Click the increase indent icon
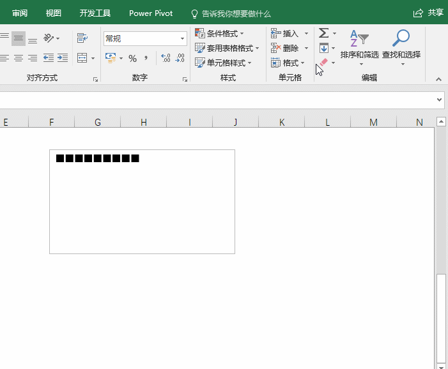Image resolution: width=448 pixels, height=369 pixels. (63, 58)
